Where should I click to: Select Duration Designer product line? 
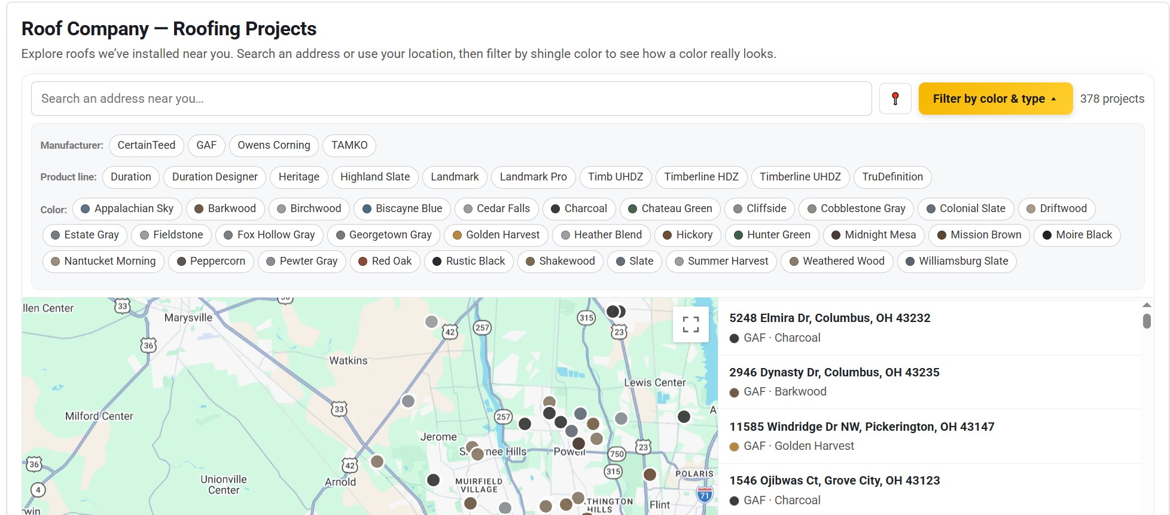point(215,177)
